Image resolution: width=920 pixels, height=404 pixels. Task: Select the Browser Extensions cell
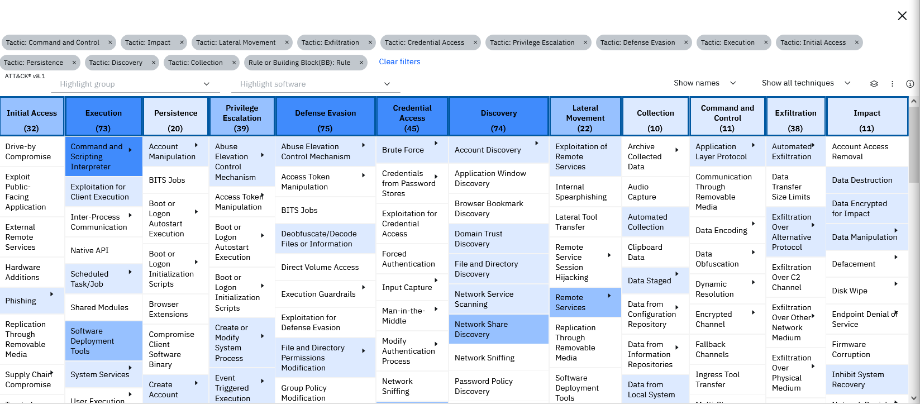click(x=175, y=309)
